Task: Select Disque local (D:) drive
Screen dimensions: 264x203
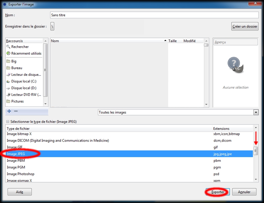Action: 23,88
